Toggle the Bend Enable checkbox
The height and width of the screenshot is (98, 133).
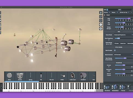point(115,50)
